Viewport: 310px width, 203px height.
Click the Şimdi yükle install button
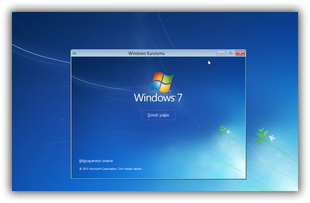158,115
